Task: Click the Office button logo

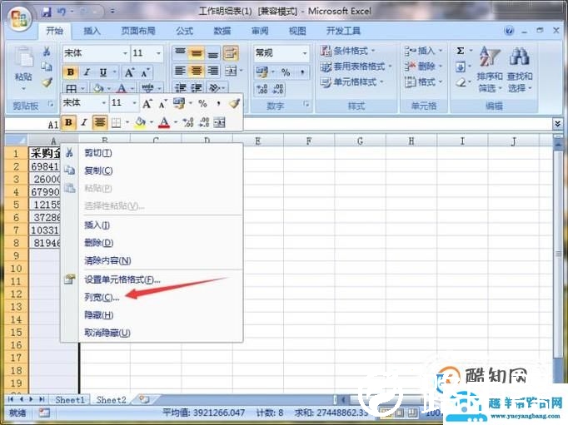Action: click(19, 18)
